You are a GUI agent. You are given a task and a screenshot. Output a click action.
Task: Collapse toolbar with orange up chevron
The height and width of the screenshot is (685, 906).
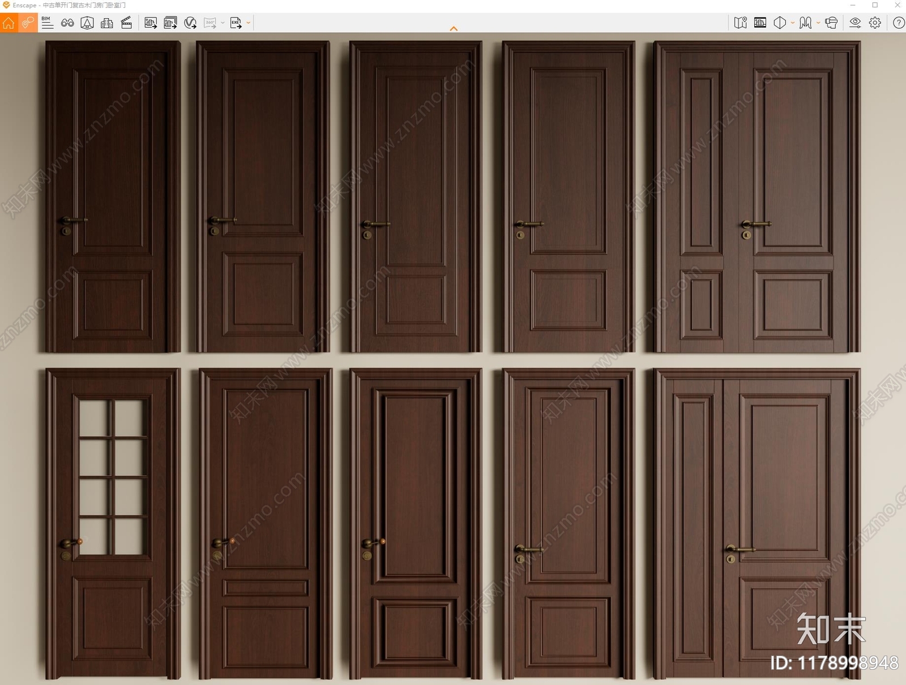click(x=454, y=28)
